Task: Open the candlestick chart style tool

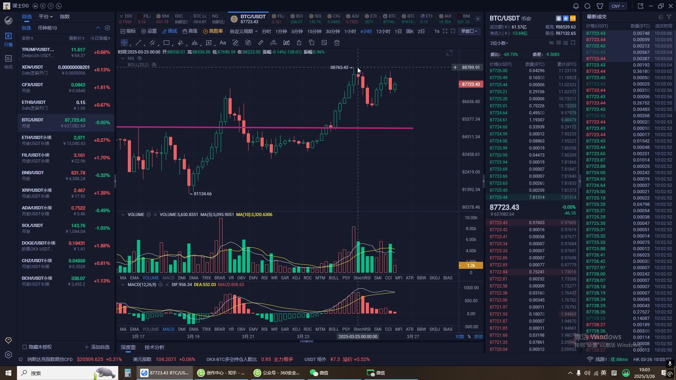Action: pyautogui.click(x=286, y=43)
